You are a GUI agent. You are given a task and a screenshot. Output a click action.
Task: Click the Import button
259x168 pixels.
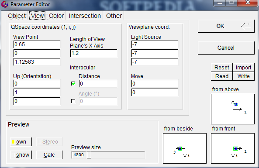pyautogui.click(x=243, y=68)
